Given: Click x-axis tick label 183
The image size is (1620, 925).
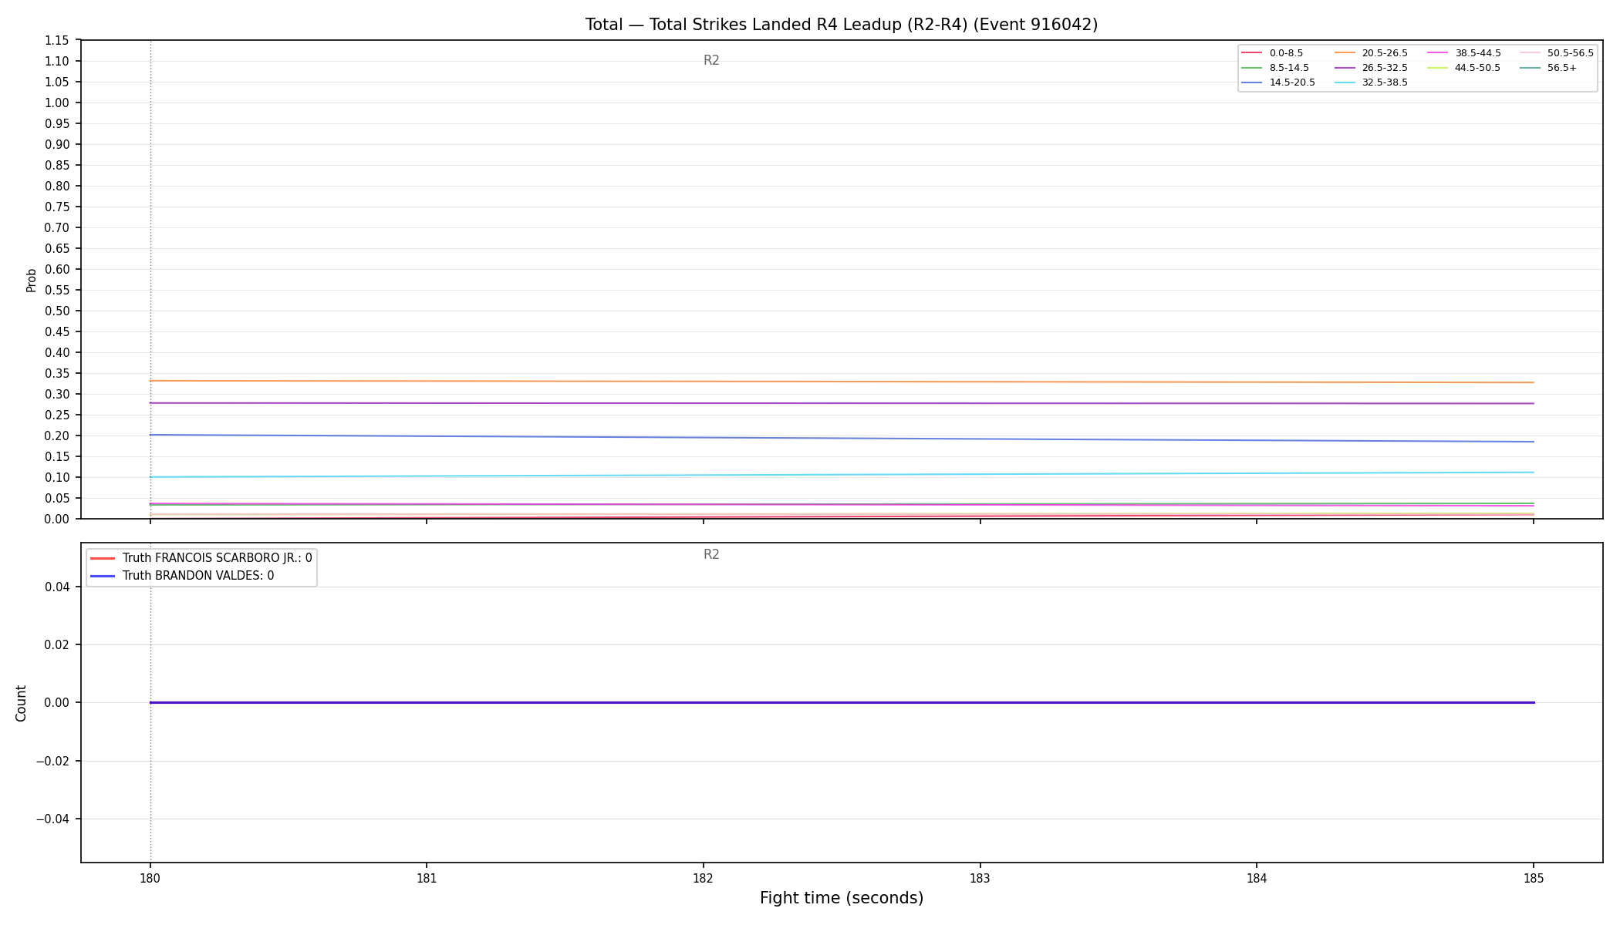Looking at the screenshot, I should [980, 878].
